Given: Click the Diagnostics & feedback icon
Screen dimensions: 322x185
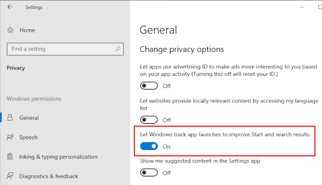Looking at the screenshot, I should (10, 176).
